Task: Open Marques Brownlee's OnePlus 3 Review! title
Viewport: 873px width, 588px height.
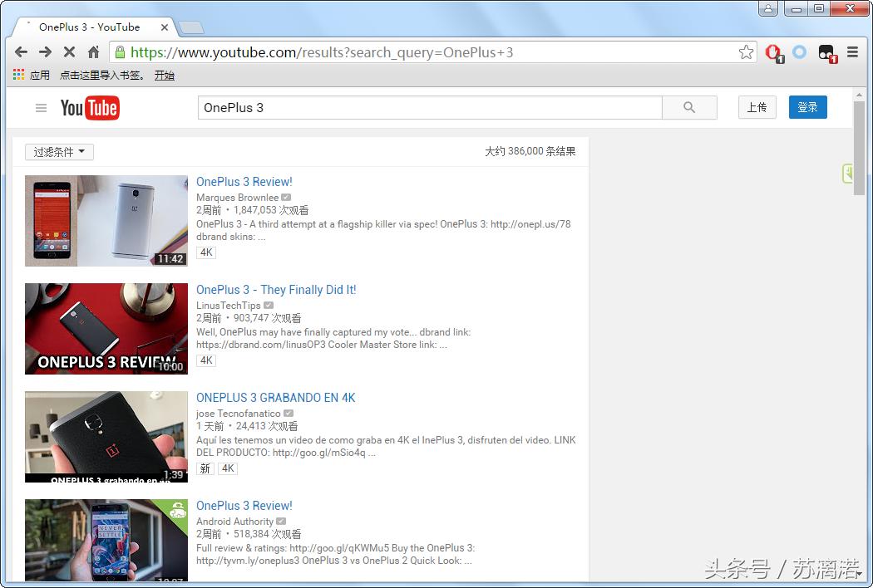Action: [244, 182]
